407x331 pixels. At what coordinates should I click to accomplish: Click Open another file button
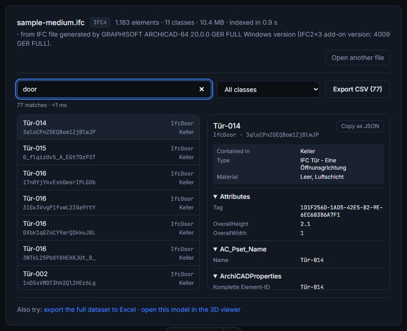click(x=357, y=58)
